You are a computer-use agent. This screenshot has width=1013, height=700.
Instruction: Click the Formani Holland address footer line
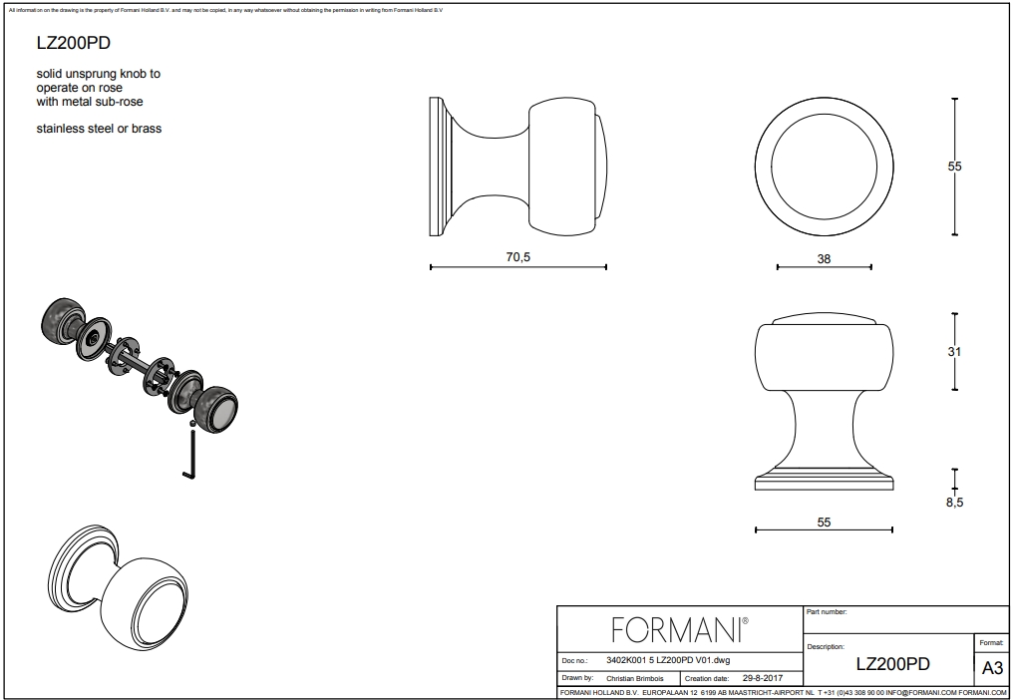point(783,693)
